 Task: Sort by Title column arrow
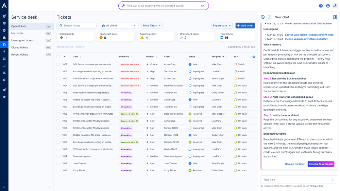(81, 57)
